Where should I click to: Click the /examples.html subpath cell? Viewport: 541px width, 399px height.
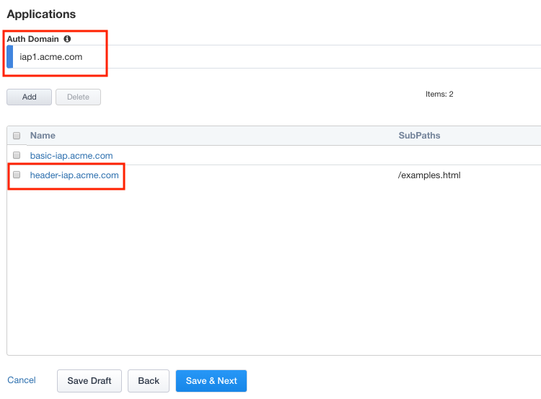pos(429,175)
